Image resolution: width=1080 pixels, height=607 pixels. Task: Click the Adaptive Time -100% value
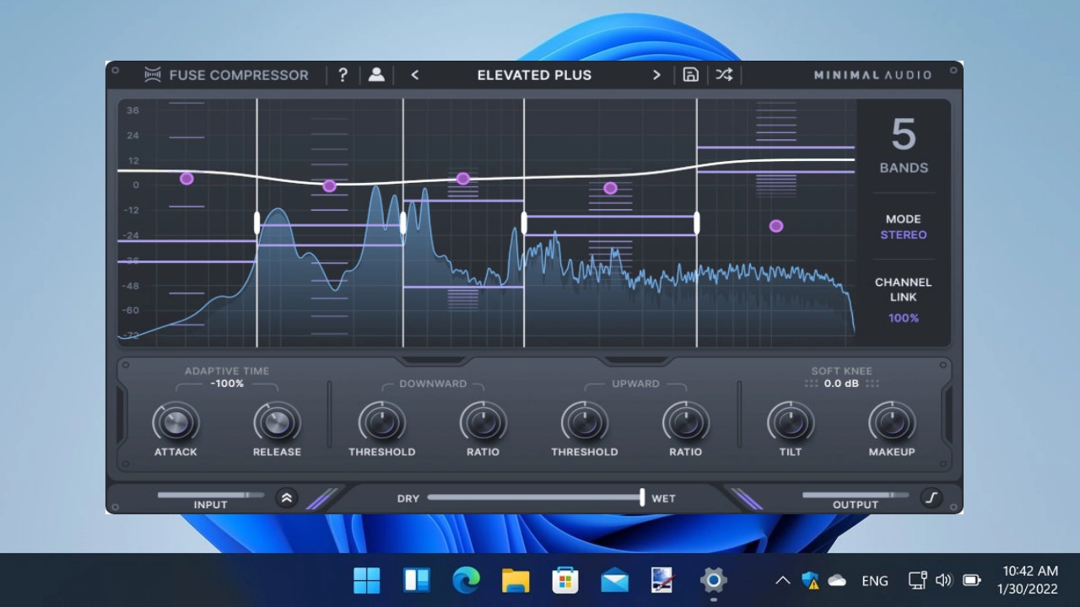click(227, 384)
